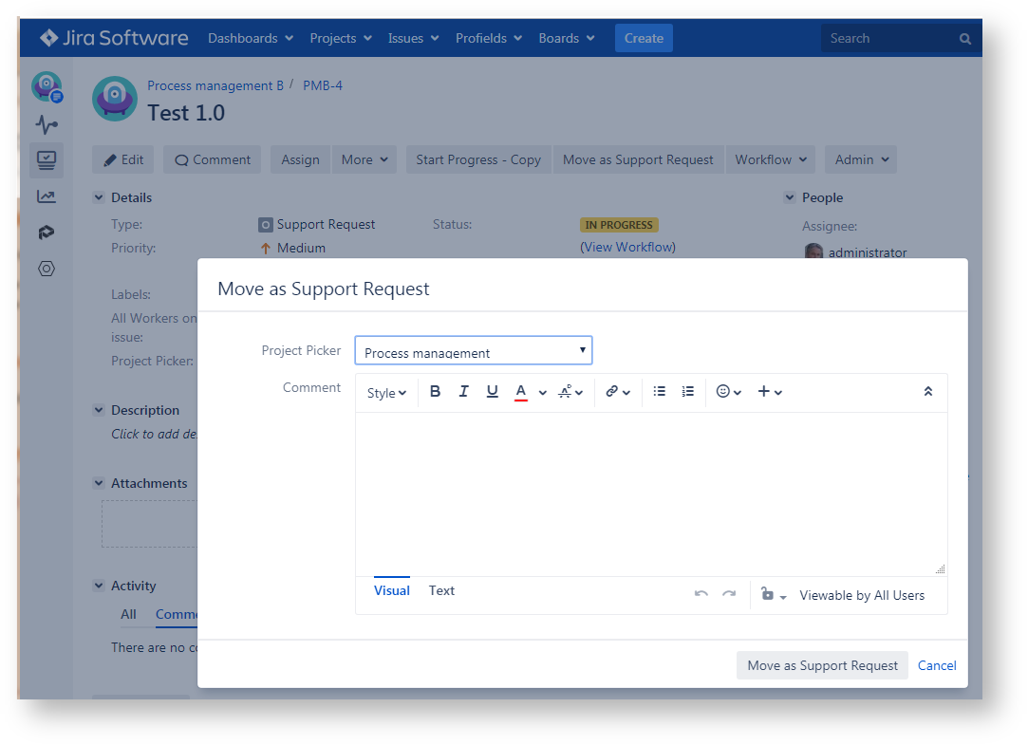Open the Project Picker dropdown
1028x745 pixels.
(x=473, y=351)
